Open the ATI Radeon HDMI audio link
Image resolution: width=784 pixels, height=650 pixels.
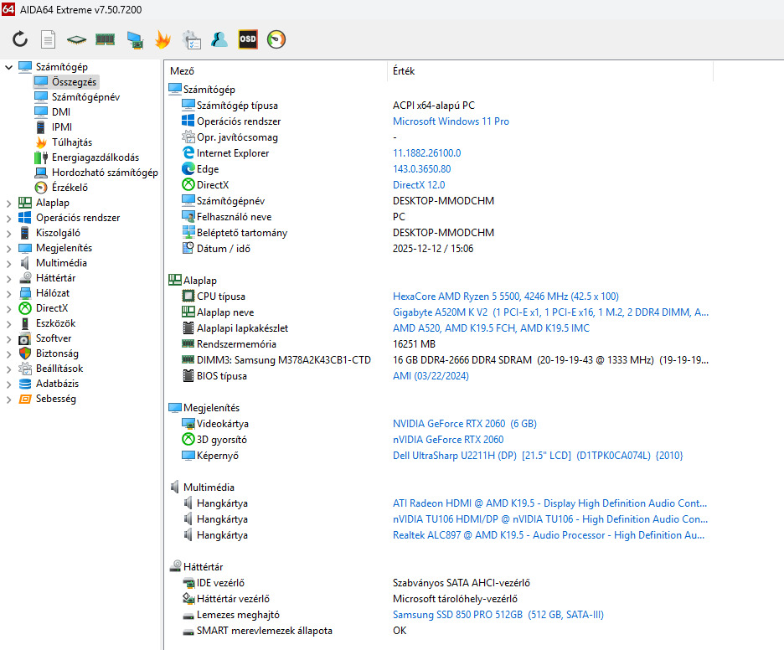pyautogui.click(x=550, y=503)
